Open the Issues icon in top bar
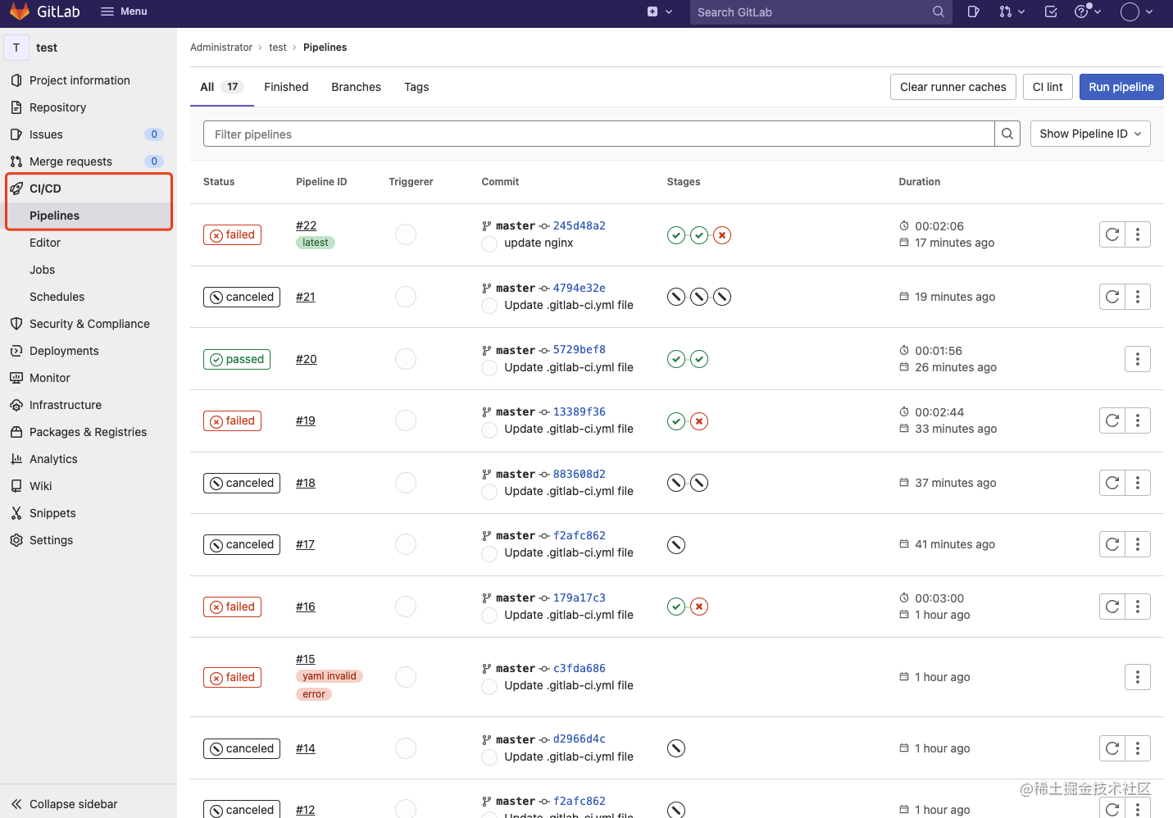This screenshot has height=818, width=1173. click(x=973, y=11)
